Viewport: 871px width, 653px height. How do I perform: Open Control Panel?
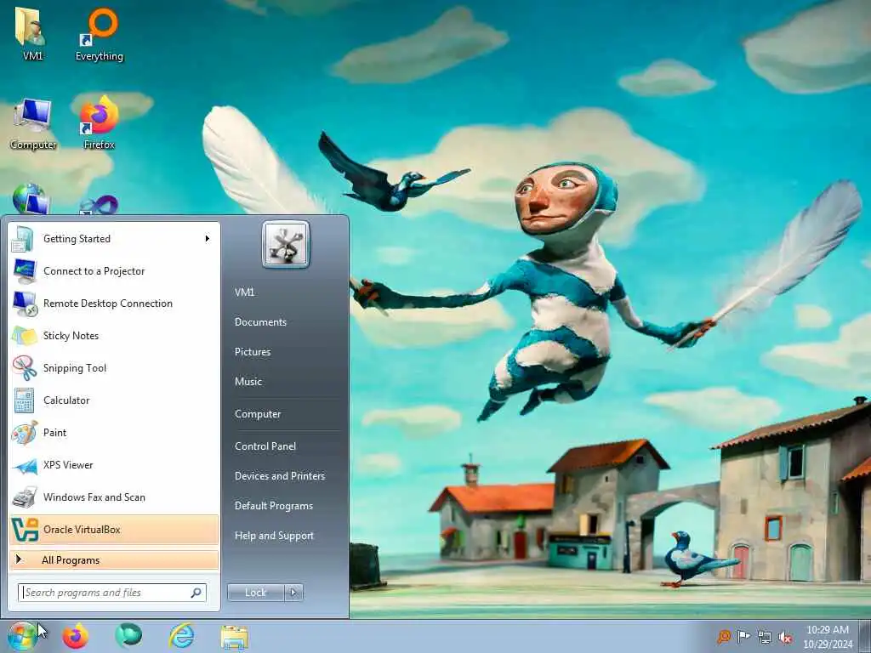click(x=265, y=446)
